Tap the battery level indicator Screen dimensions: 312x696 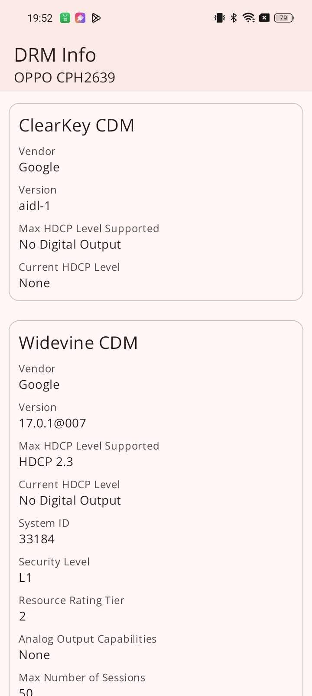[x=284, y=18]
